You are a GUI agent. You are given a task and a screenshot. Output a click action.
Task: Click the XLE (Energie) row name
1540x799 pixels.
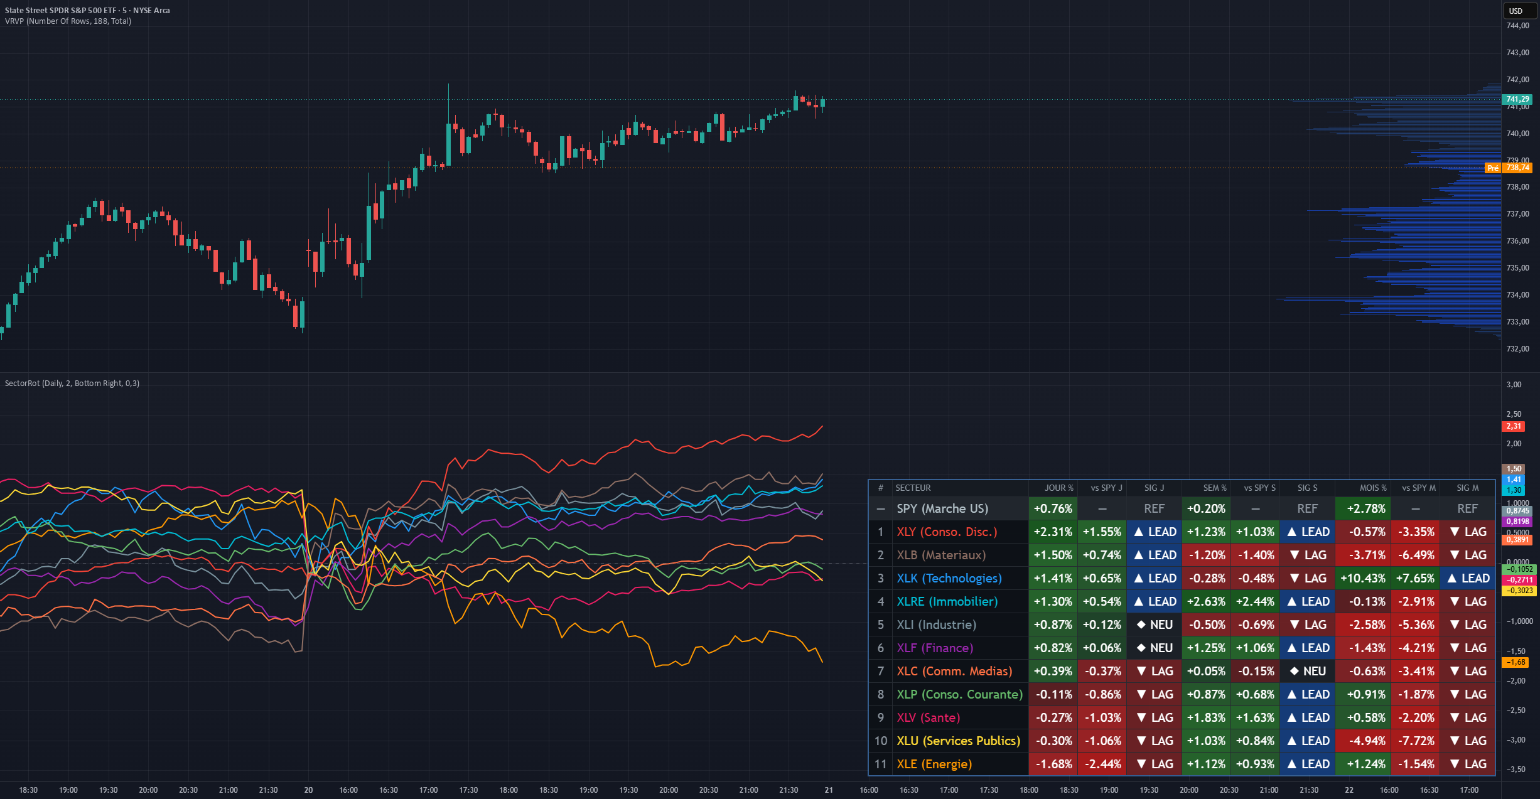(x=934, y=764)
